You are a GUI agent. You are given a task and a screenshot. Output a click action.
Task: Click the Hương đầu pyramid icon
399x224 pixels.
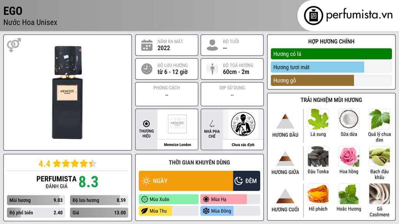pos(285,121)
